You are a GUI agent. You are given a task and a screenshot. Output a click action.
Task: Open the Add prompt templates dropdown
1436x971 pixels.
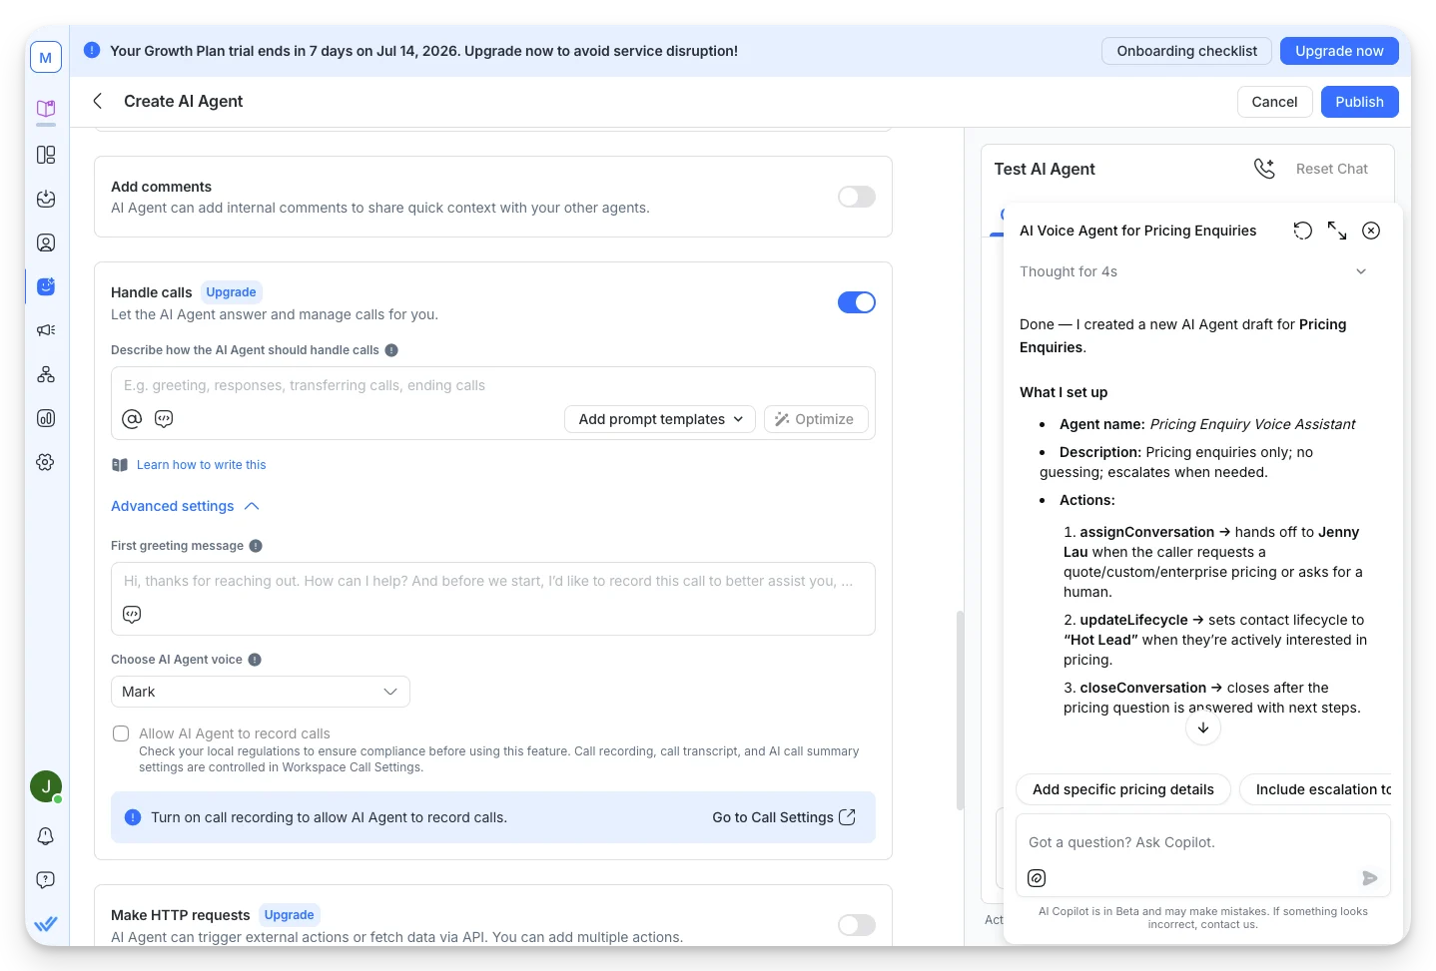tap(660, 419)
